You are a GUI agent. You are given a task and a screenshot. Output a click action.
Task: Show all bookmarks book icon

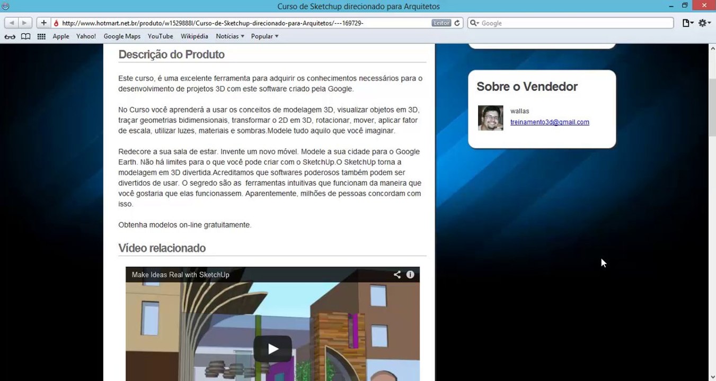click(x=25, y=37)
